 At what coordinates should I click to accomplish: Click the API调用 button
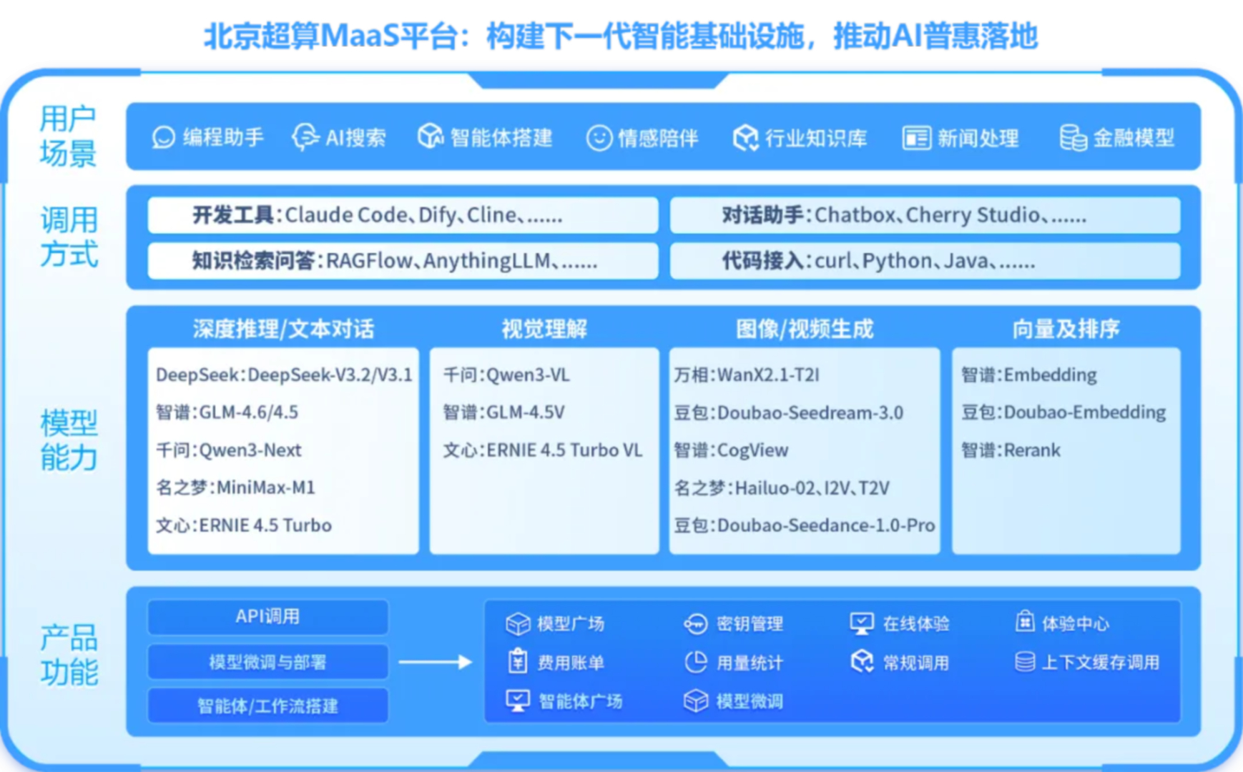(x=267, y=616)
